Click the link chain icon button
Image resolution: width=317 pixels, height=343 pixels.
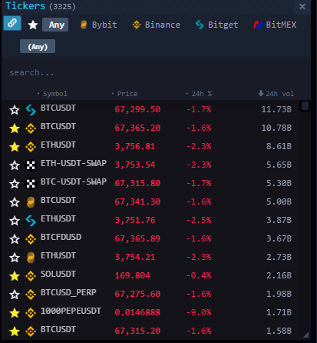click(12, 23)
